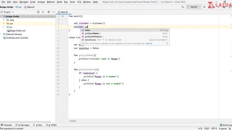Click the gutter run arrow beside main()

[63, 16]
